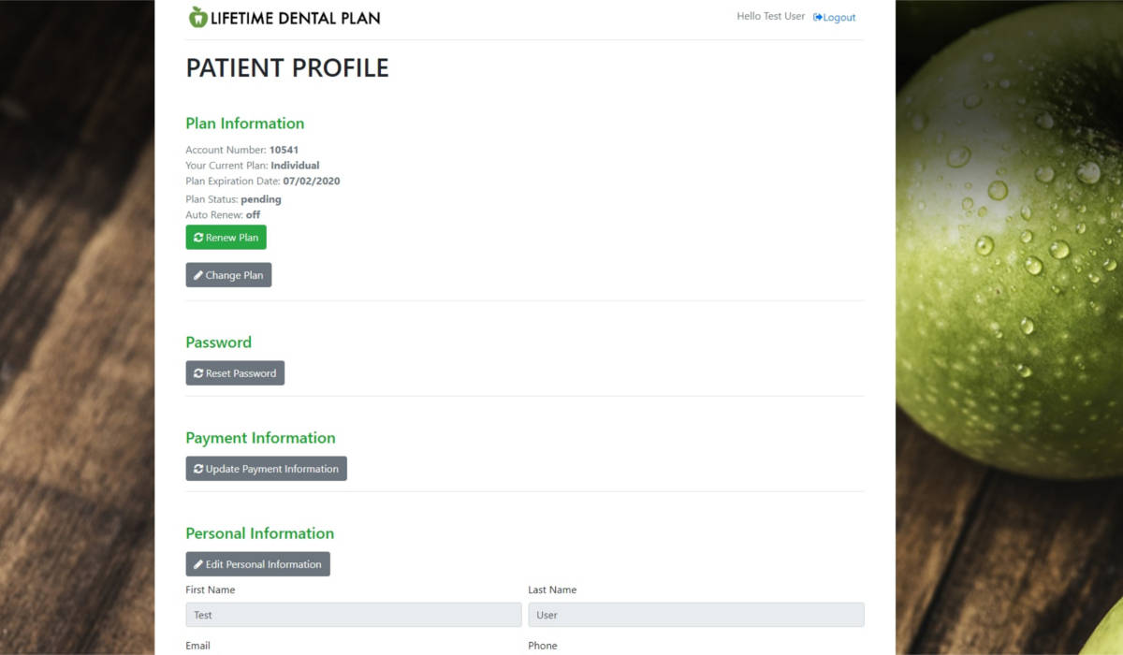
Task: Click the pencil icon on Edit Personal Information
Action: [198, 564]
